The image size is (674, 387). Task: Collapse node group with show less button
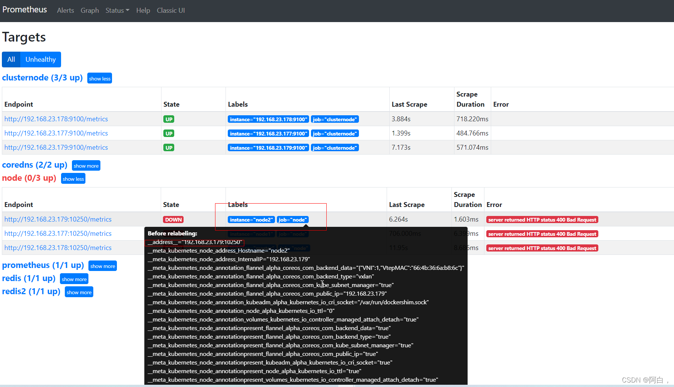click(x=73, y=179)
